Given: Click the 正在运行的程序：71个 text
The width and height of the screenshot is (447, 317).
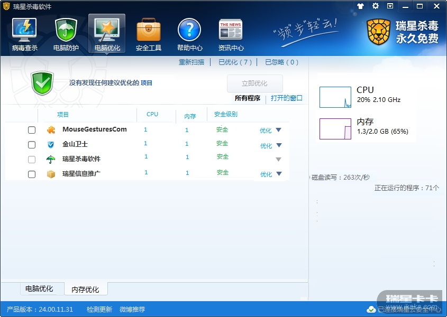Looking at the screenshot, I should pyautogui.click(x=407, y=188).
